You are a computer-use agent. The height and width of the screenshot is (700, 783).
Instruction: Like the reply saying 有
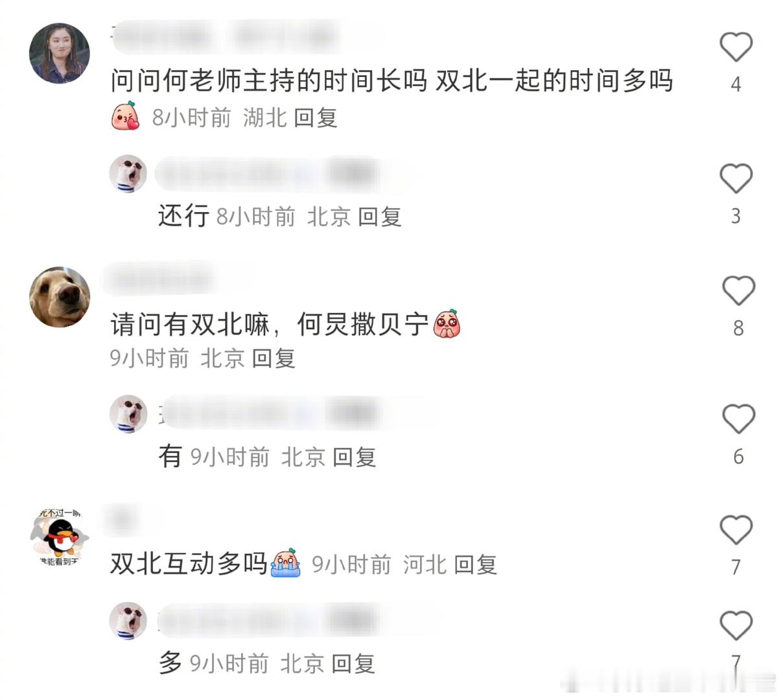(738, 419)
